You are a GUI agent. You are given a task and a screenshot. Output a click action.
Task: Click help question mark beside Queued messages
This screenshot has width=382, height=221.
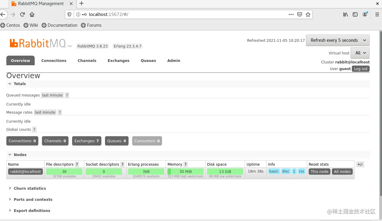[x=67, y=95]
